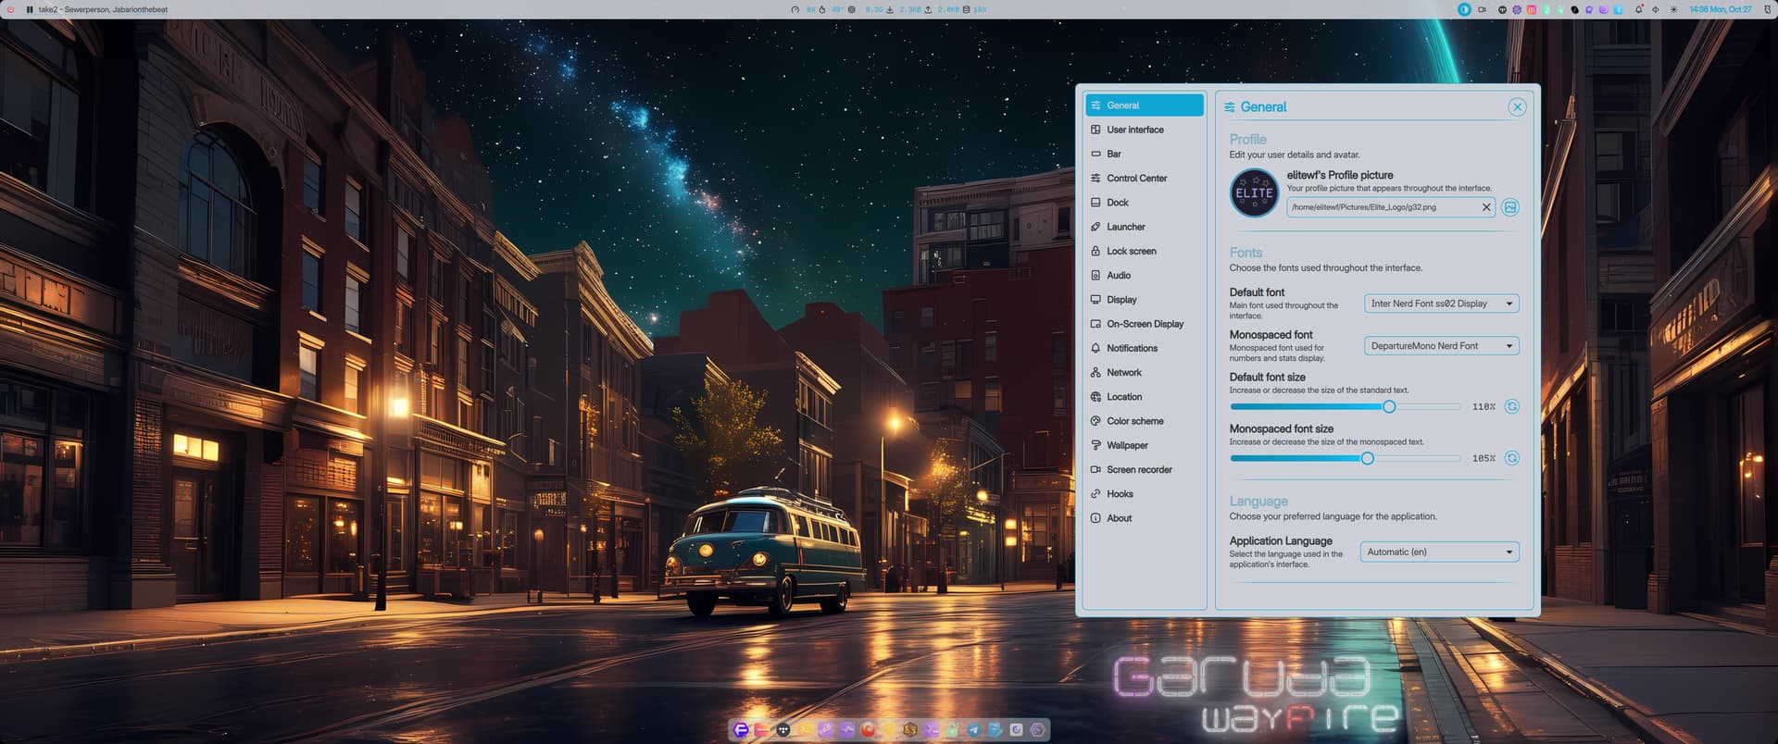
Task: Expand the Monospaced font dropdown
Action: point(1441,346)
